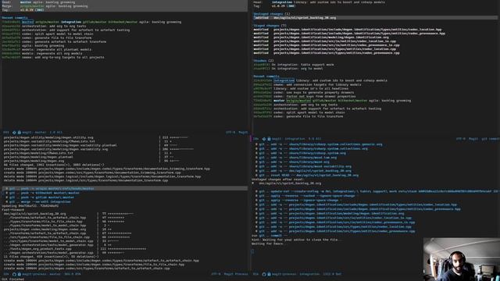Select commit 'library: add custom id's to all headlines'
This screenshot has width=500, height=281.
[301, 88]
